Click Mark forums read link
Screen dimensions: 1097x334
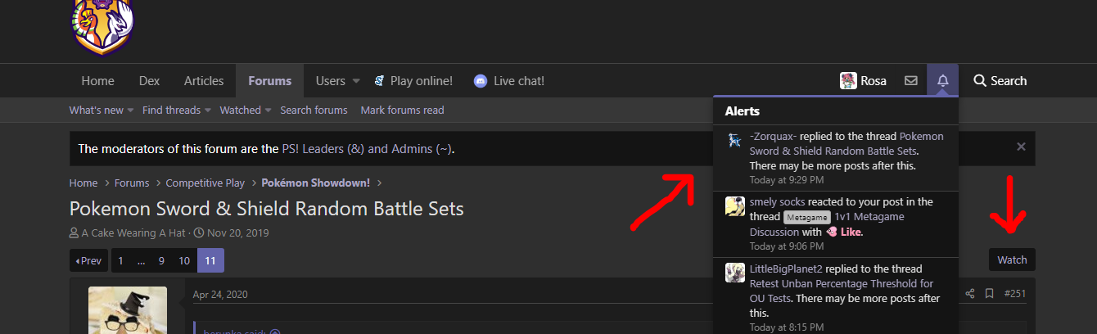403,111
